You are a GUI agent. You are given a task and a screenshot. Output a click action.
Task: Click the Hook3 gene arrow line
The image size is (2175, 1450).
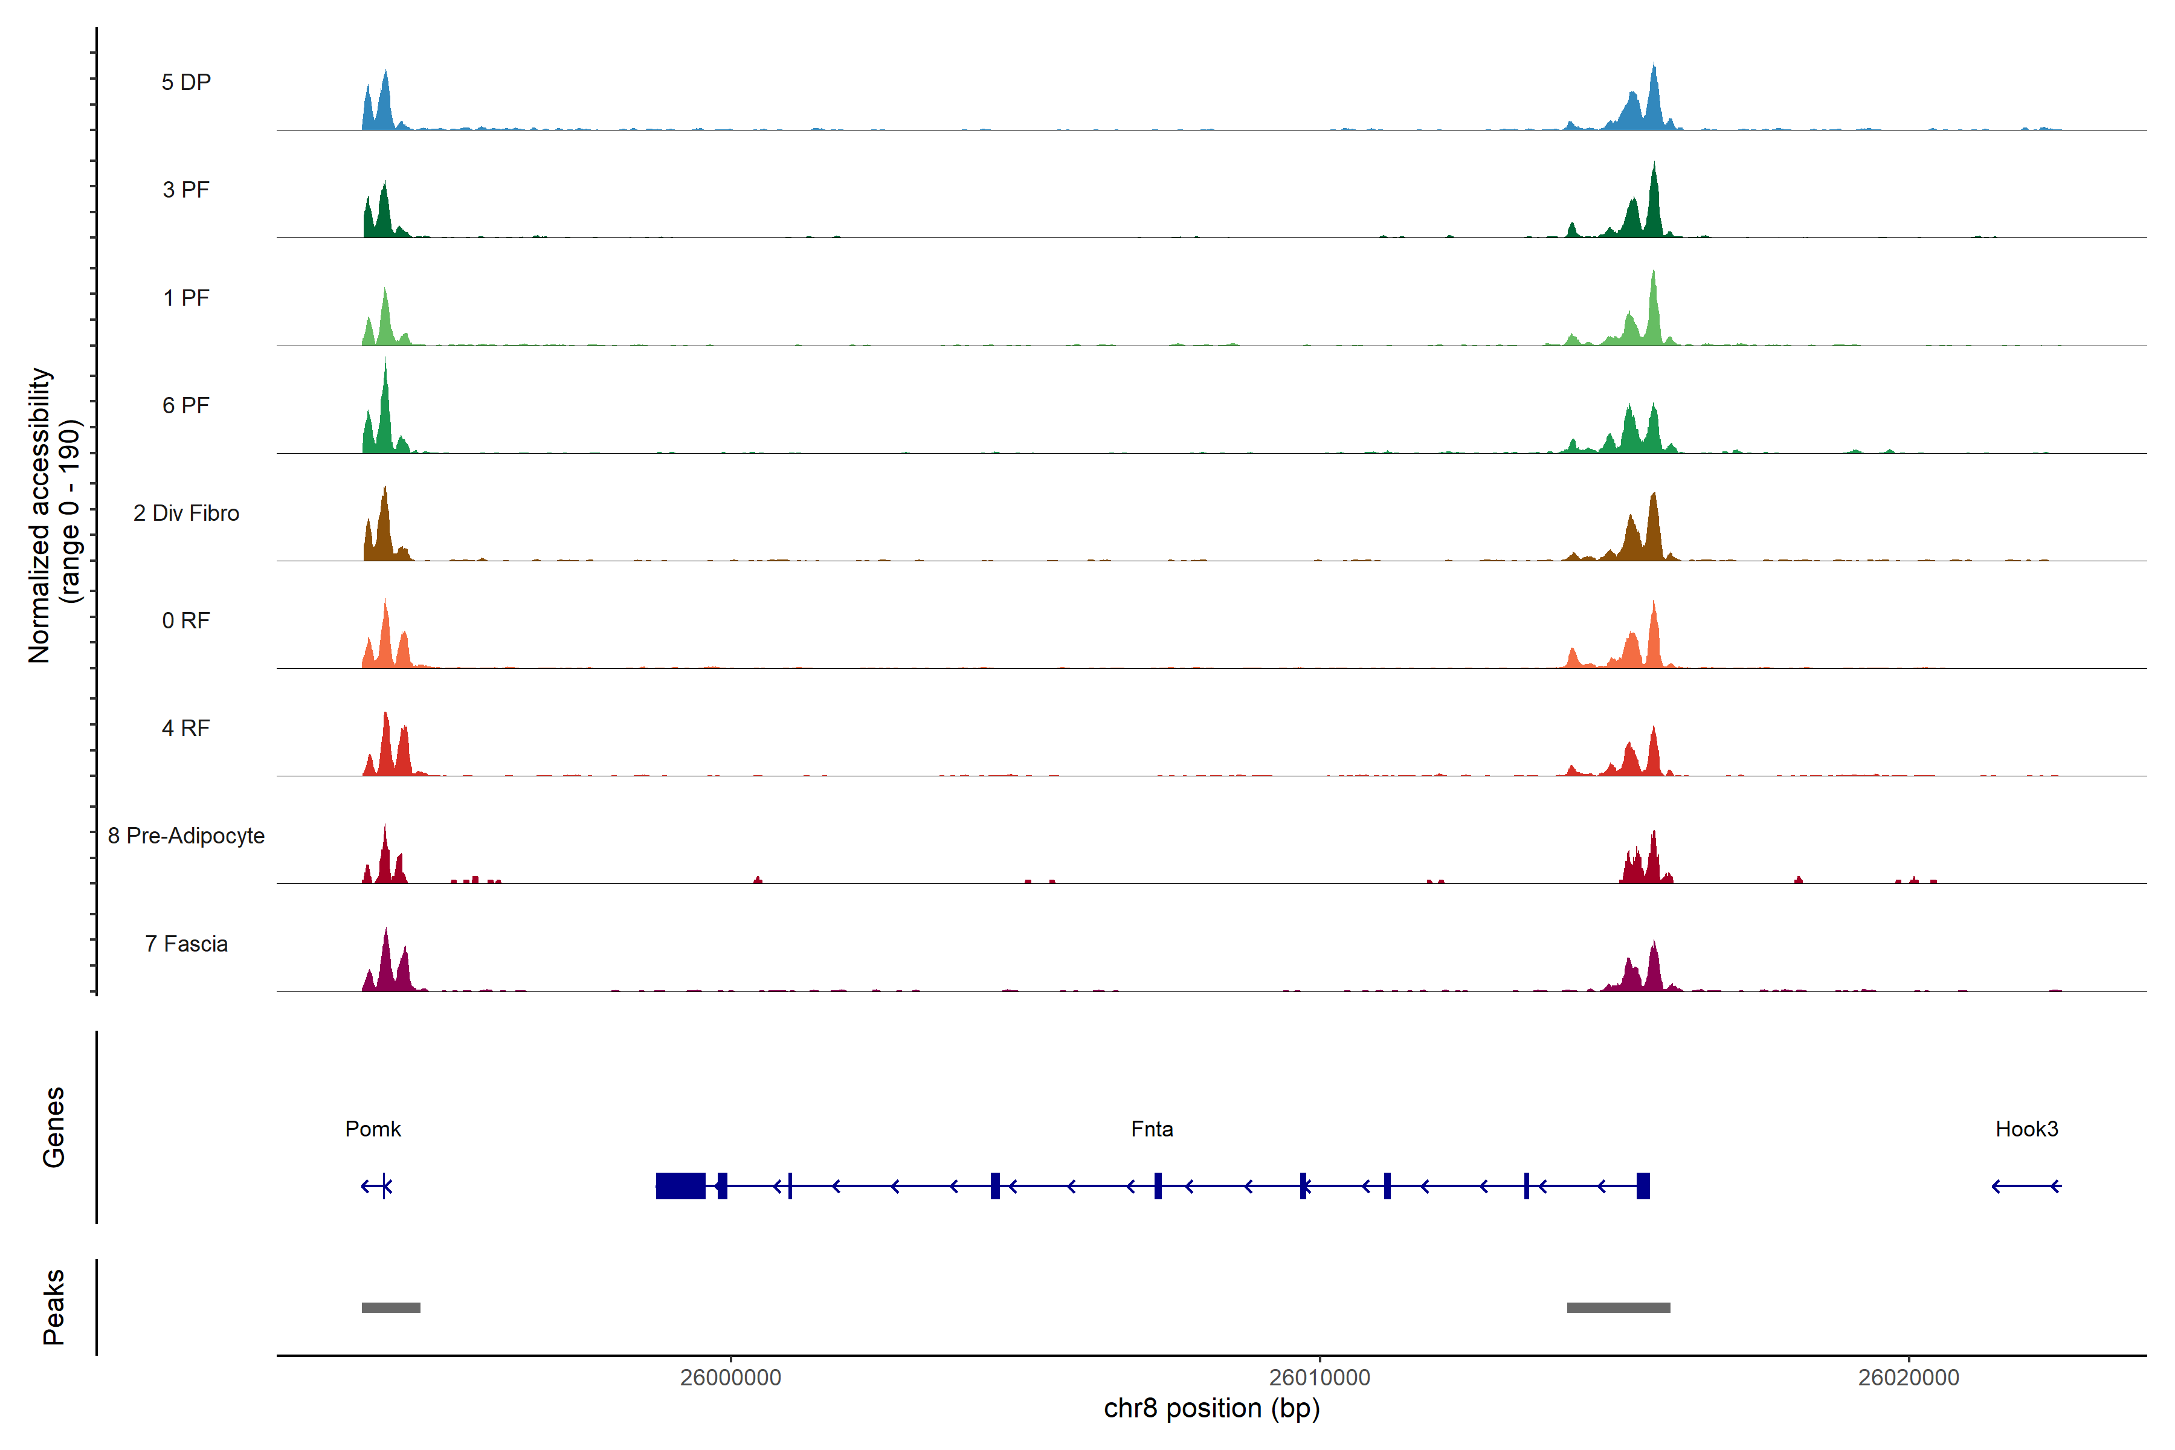(x=2026, y=1185)
